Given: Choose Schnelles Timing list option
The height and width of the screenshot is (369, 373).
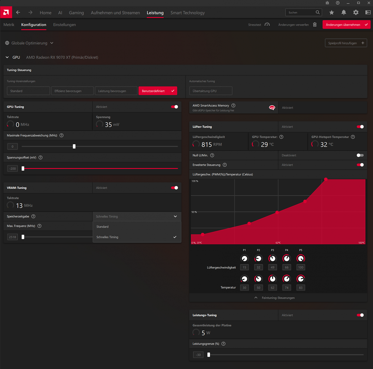Looking at the screenshot, I should click(x=137, y=237).
